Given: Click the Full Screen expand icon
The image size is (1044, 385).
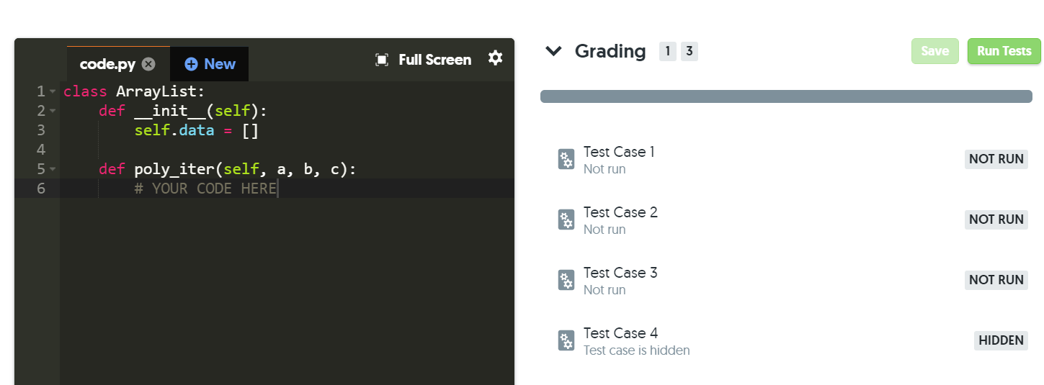Looking at the screenshot, I should pos(382,60).
